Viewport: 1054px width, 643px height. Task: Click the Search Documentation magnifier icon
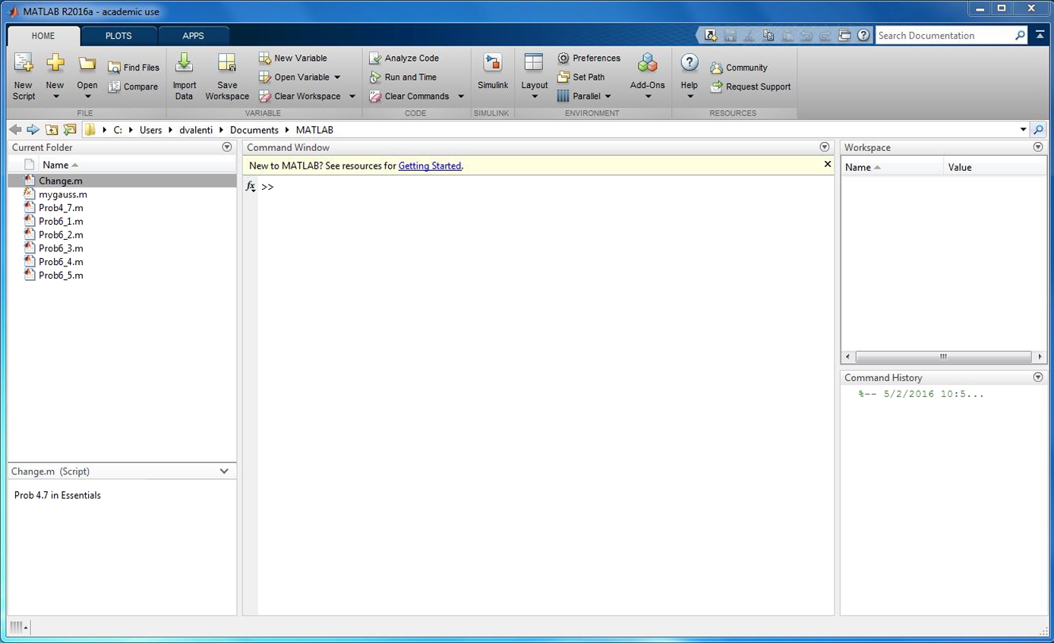coord(1020,36)
